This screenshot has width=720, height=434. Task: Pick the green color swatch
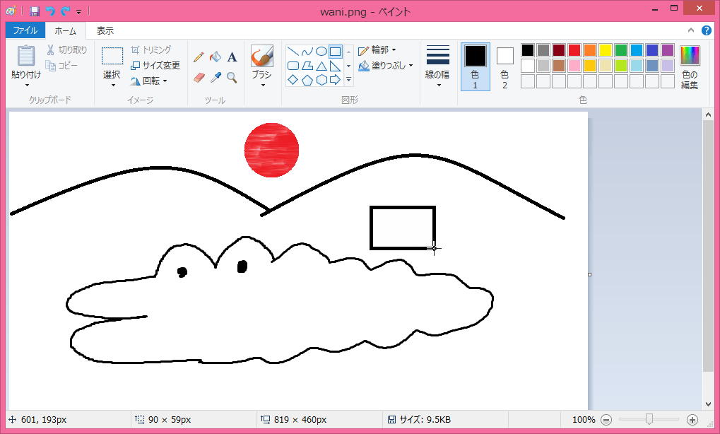(x=621, y=50)
